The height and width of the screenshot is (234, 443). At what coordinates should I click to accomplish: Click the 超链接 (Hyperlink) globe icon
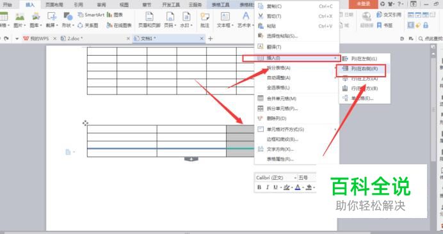(x=366, y=17)
